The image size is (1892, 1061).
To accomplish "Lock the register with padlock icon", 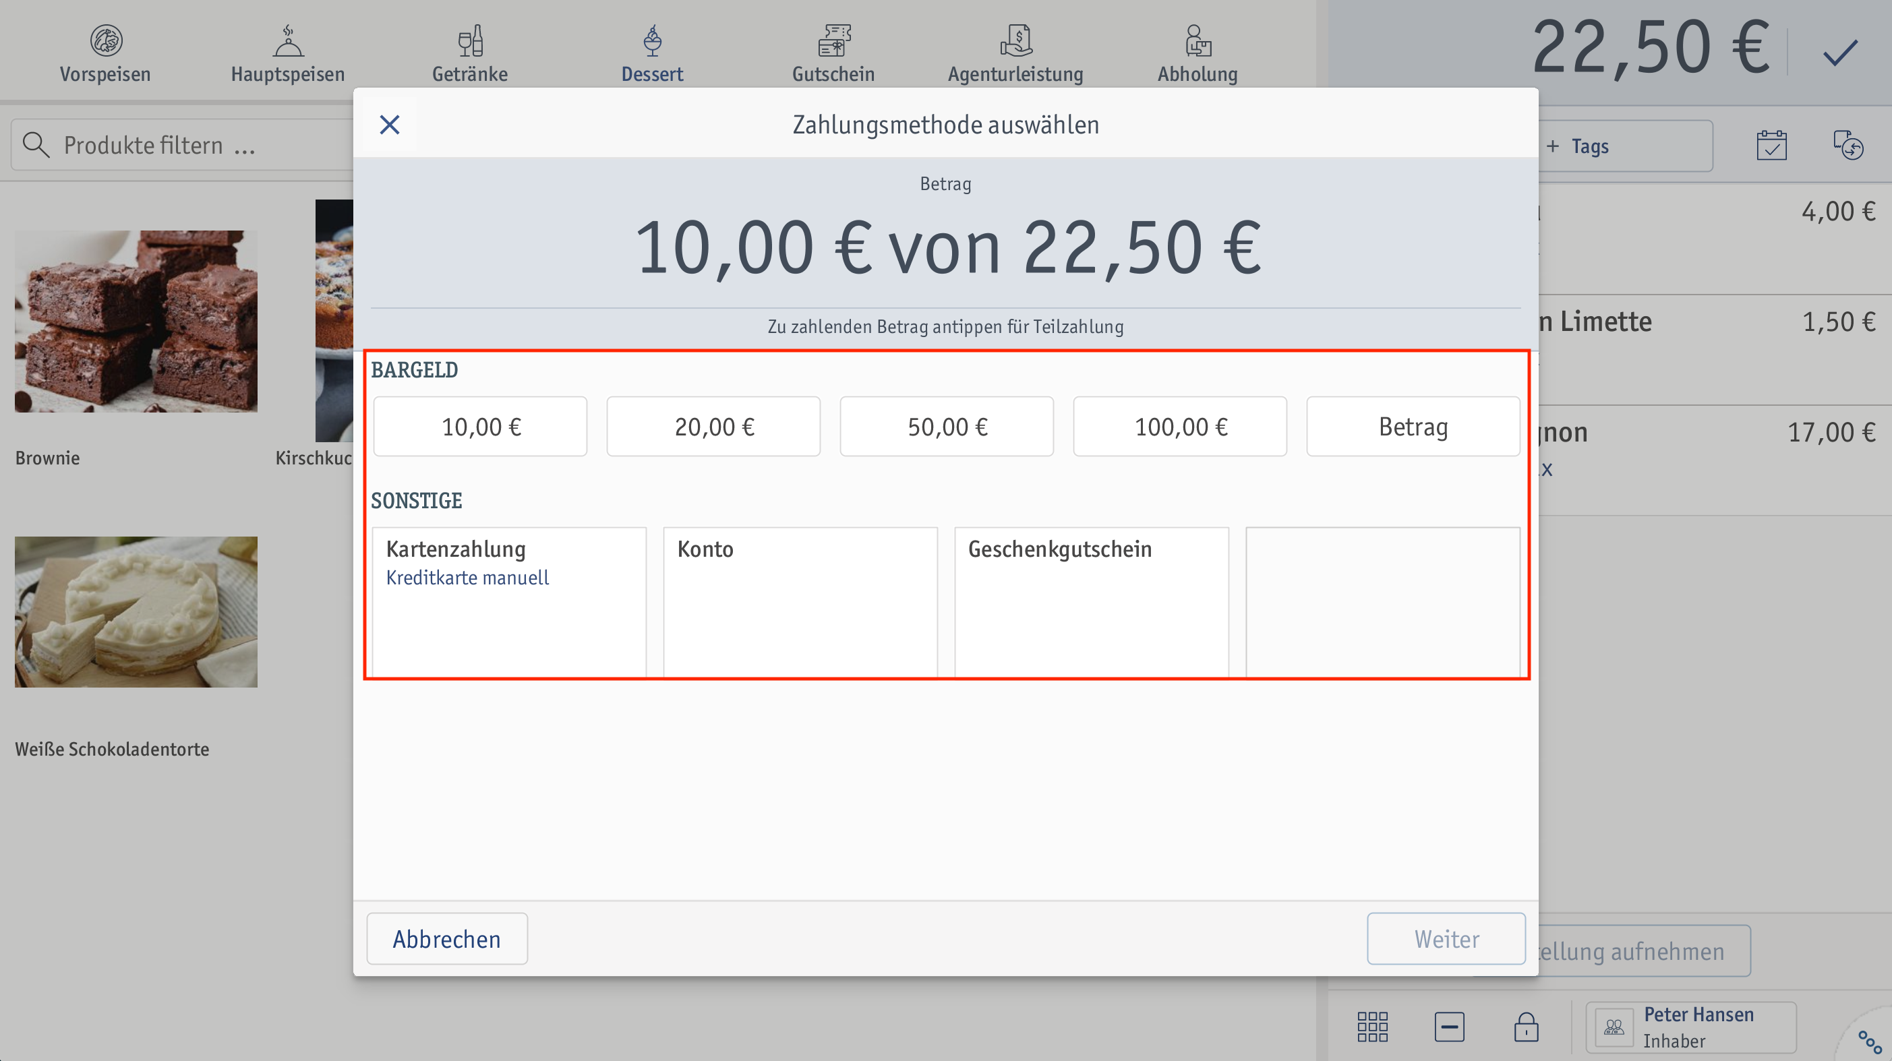I will click(1527, 1027).
